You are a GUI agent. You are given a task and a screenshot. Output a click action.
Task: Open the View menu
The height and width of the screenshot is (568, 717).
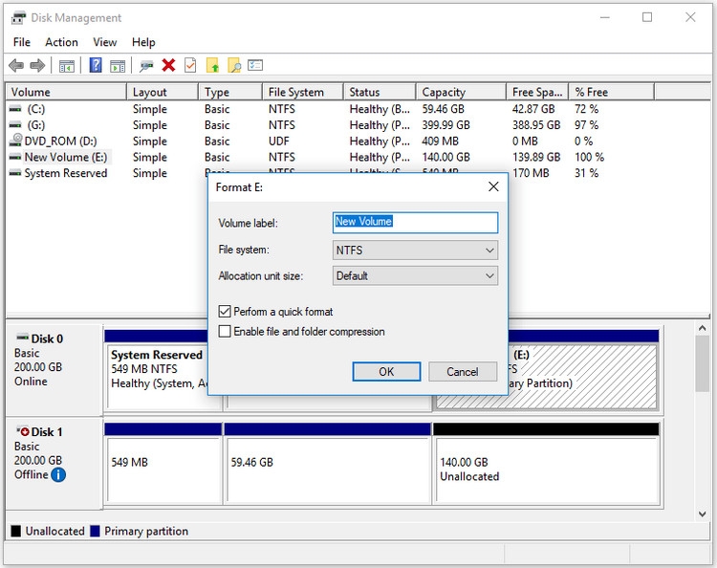click(105, 42)
